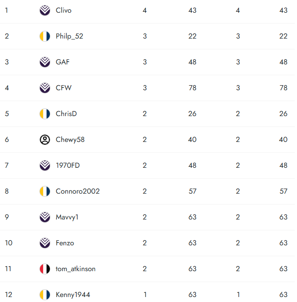Click the team badge next to Fenzo
The height and width of the screenshot is (302, 297).
click(x=45, y=243)
